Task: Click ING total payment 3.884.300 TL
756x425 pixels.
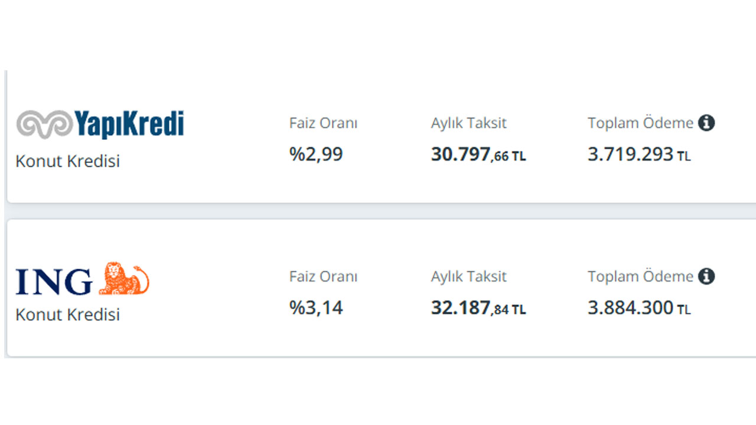Action: (639, 308)
